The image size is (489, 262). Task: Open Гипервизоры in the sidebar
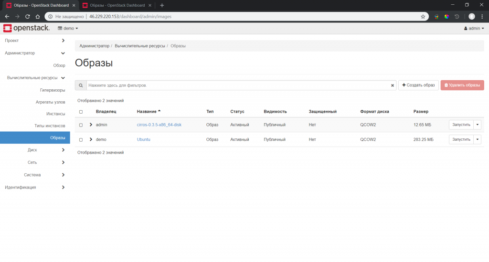click(x=53, y=90)
